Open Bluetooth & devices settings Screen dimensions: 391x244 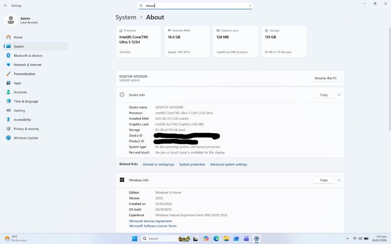(35, 56)
